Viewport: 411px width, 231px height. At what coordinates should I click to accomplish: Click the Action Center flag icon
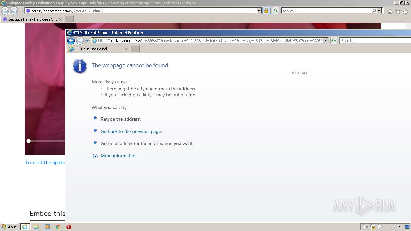pos(380,227)
